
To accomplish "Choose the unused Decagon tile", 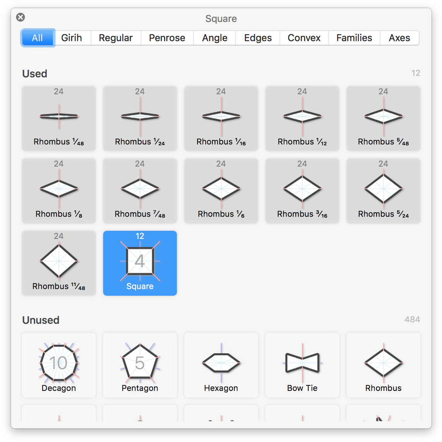I will [59, 365].
